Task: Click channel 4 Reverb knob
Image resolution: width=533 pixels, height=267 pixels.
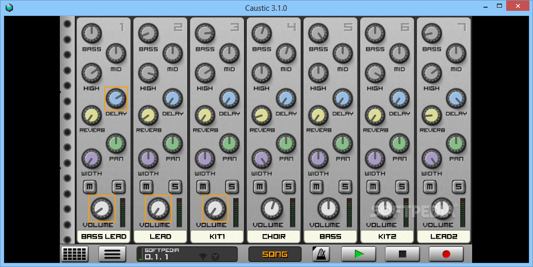Action: point(262,115)
